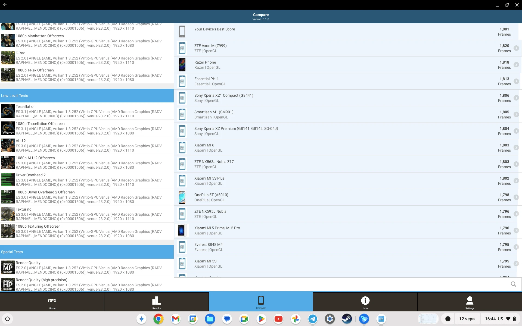
Task: Expand Smartisan M1 (SM901) details arrow
Action: point(516,114)
